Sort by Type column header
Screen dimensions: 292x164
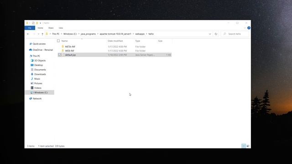(x=138, y=41)
